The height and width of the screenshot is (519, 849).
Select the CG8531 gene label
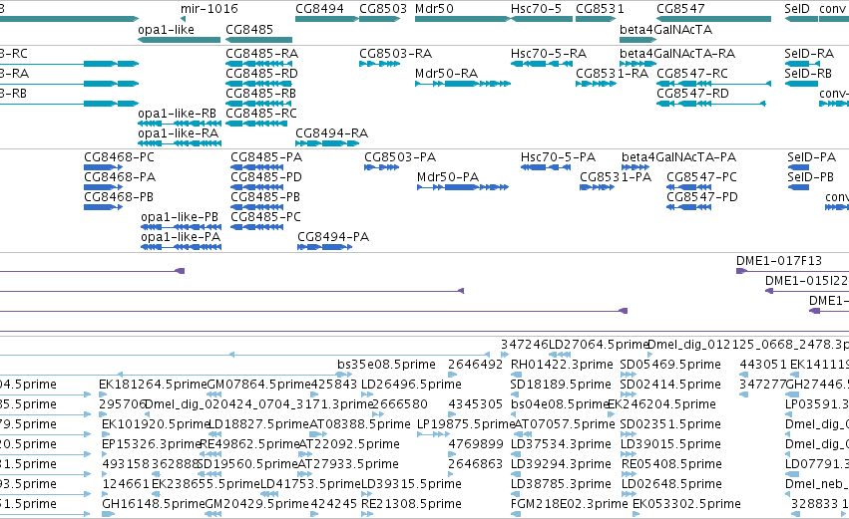coord(600,9)
